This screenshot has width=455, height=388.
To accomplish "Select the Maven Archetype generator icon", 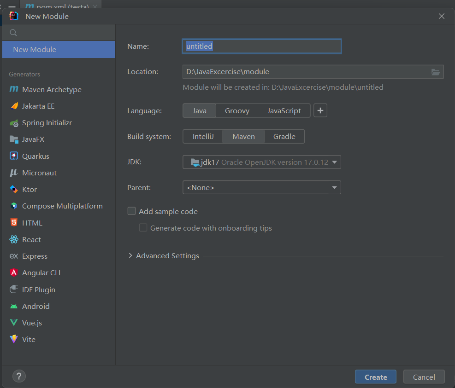I will click(x=14, y=89).
